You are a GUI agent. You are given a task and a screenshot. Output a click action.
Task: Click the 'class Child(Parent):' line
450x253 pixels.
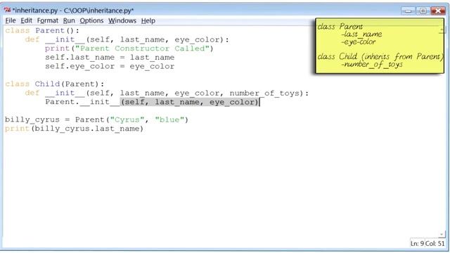[55, 84]
